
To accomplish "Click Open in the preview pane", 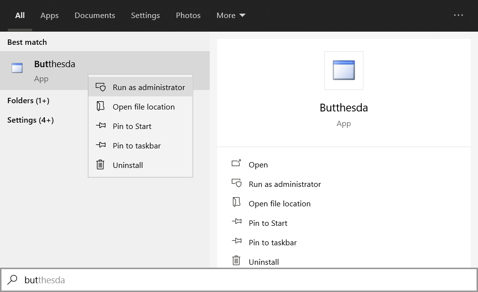I will (258, 164).
